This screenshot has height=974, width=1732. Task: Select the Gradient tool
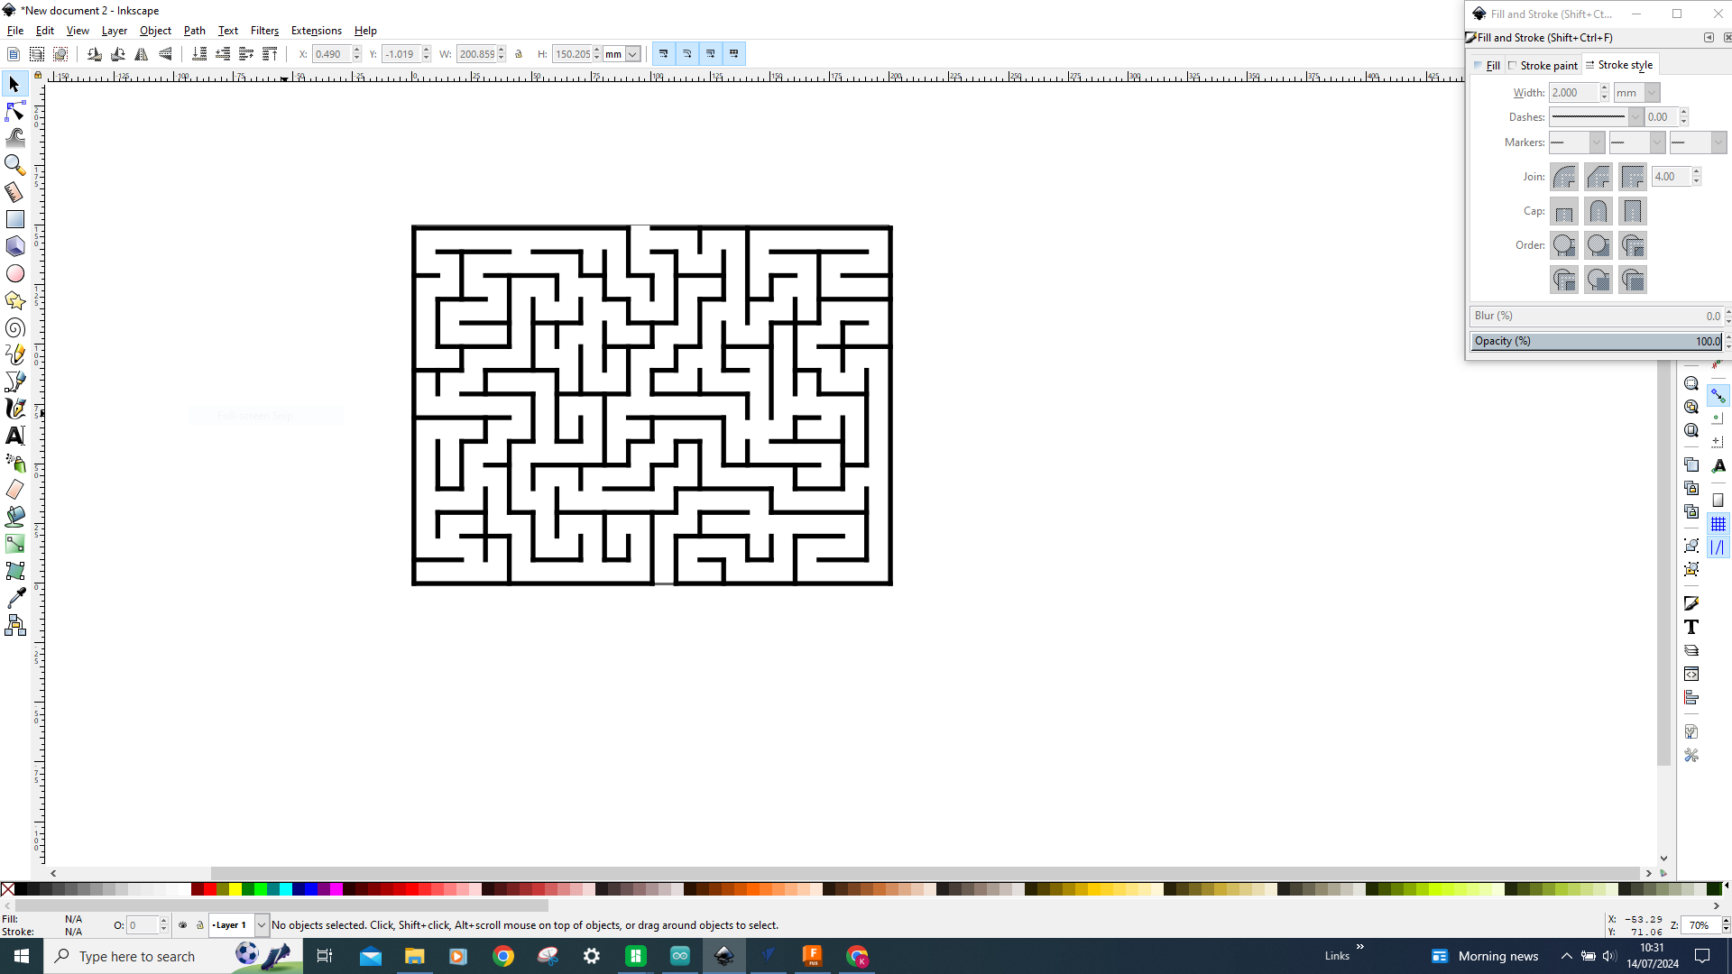coord(14,543)
